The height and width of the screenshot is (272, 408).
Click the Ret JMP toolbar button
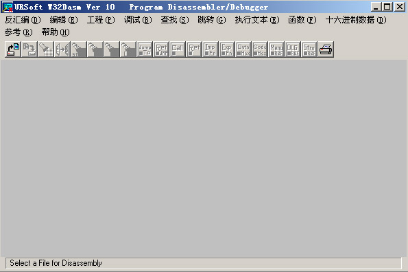tap(161, 49)
